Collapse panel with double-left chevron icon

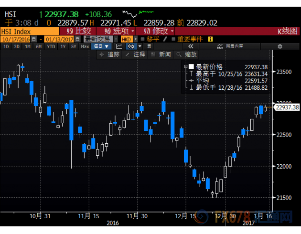click(x=191, y=47)
